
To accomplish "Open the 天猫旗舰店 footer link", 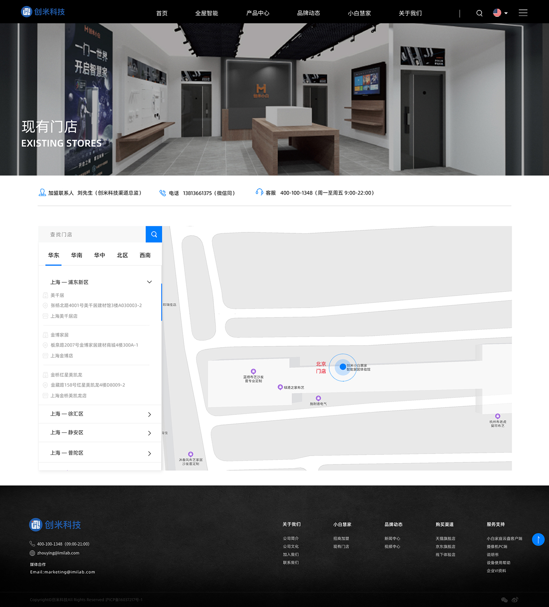I will [445, 538].
